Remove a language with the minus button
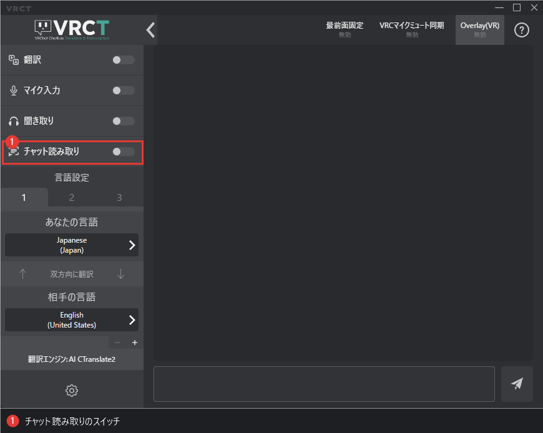 point(117,343)
